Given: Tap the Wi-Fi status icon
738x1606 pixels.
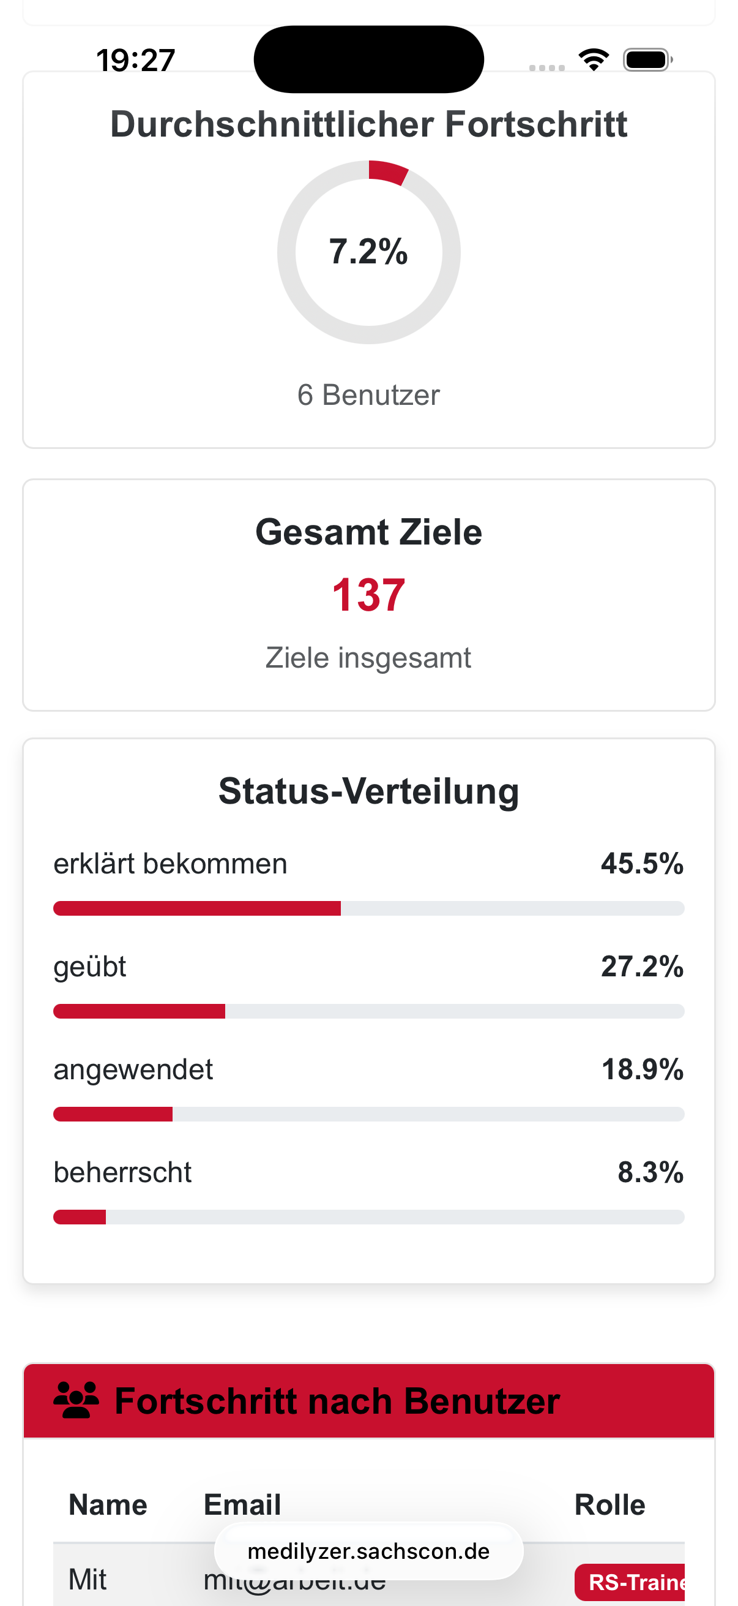Looking at the screenshot, I should pos(594,60).
